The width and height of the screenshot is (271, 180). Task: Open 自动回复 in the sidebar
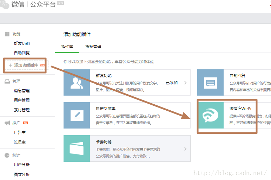(x=22, y=53)
